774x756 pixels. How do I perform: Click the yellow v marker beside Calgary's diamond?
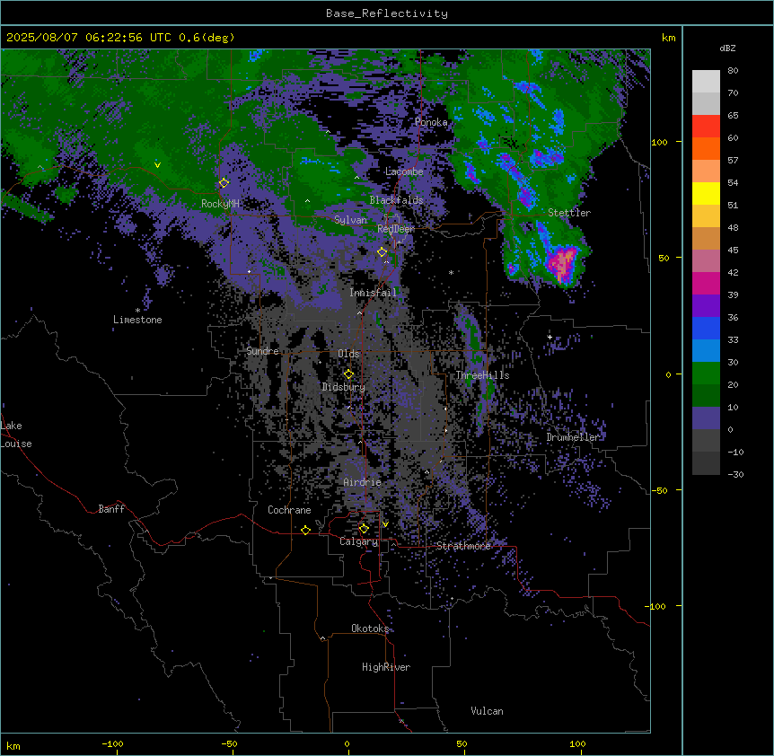(x=385, y=524)
